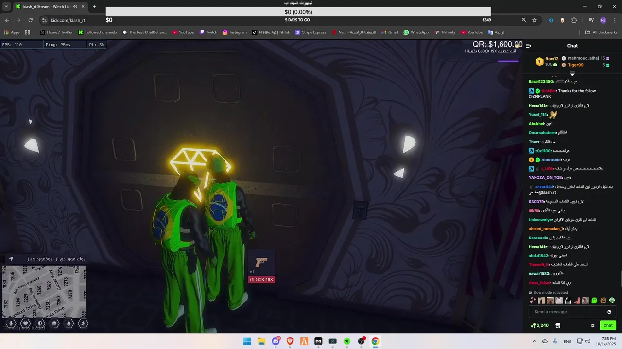The image size is (622, 349).
Task: Click the GLOCK 19X weapon item notification
Action: 261,267
